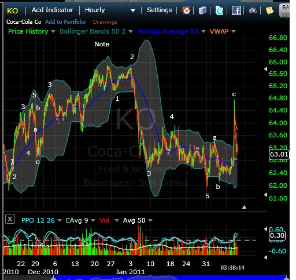Click the PPO 12 26 label
The width and height of the screenshot is (296, 280).
[x=38, y=220]
